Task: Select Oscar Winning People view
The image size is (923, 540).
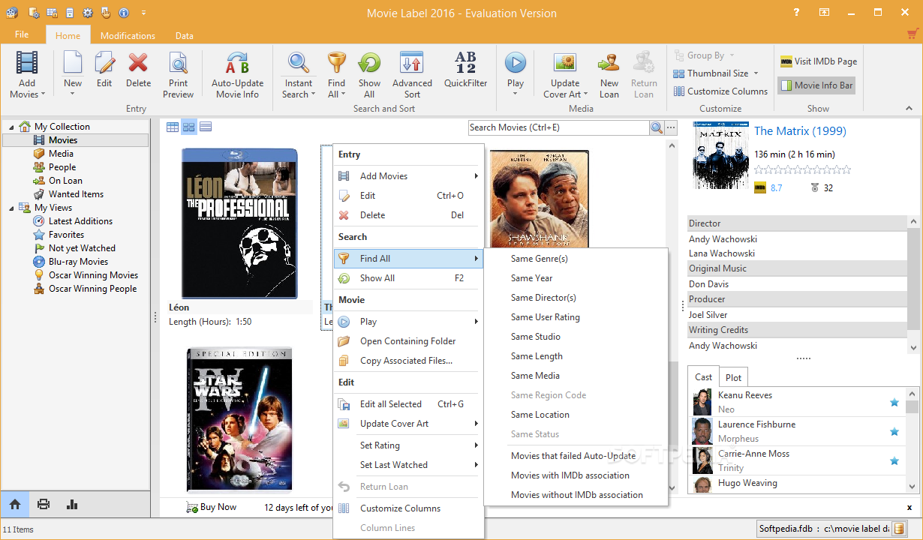Action: (x=92, y=289)
